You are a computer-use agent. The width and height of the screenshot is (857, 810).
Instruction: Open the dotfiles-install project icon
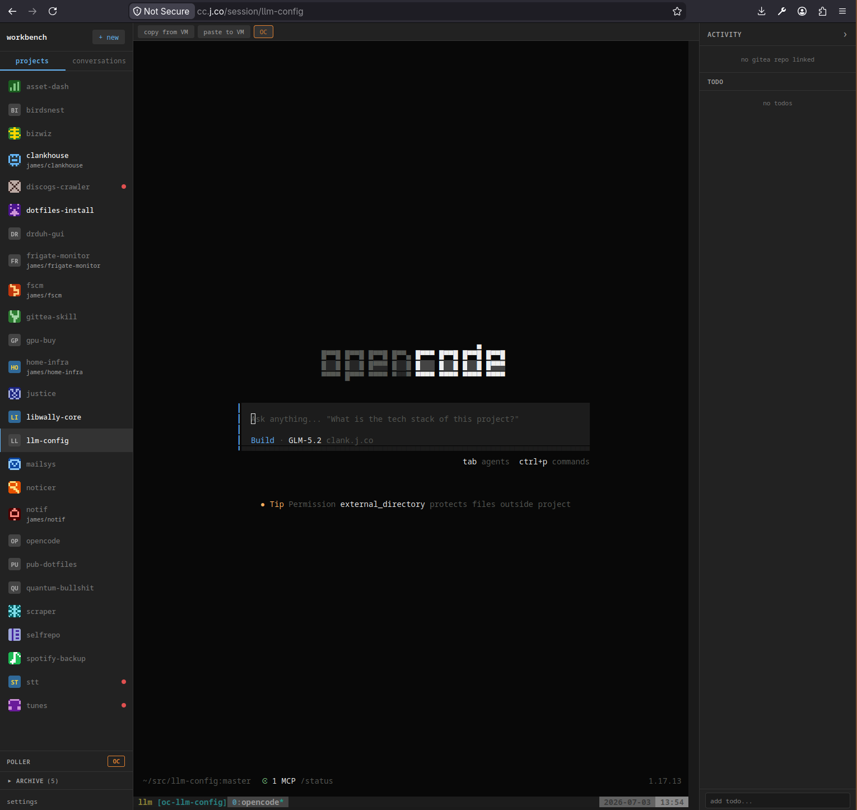tap(15, 210)
